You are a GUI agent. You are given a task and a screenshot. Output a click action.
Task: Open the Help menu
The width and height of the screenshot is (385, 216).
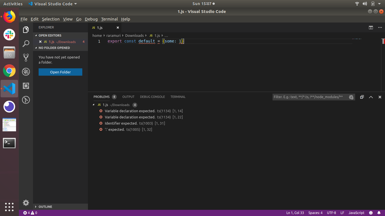126,19
